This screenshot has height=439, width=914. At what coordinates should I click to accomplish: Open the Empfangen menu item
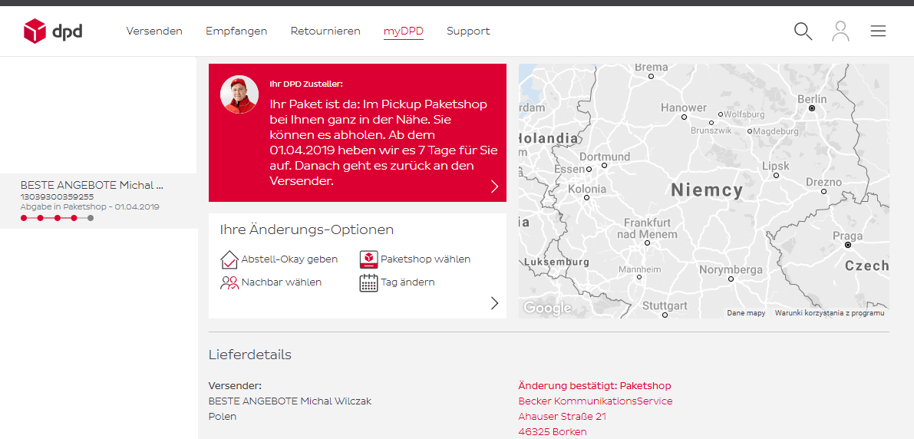236,31
